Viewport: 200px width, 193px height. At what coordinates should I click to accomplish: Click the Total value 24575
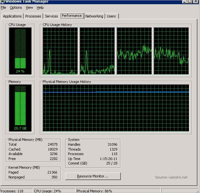click(53, 144)
